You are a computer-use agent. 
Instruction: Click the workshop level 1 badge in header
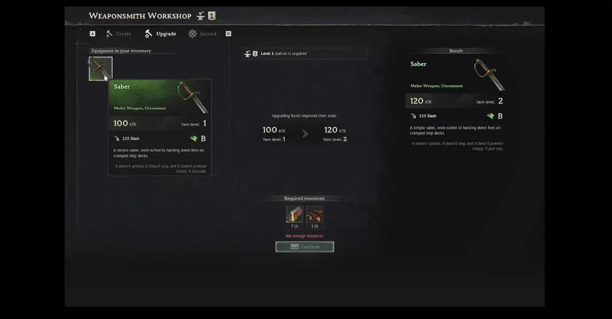click(x=212, y=16)
